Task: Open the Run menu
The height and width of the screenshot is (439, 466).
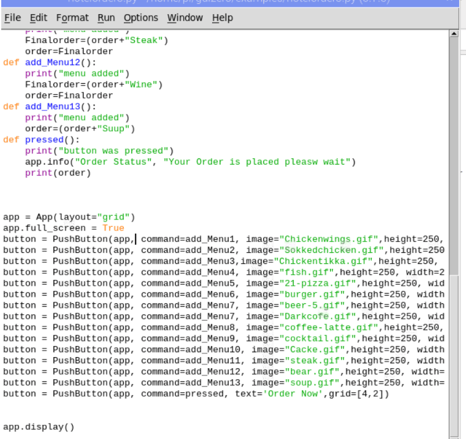Action: [106, 18]
